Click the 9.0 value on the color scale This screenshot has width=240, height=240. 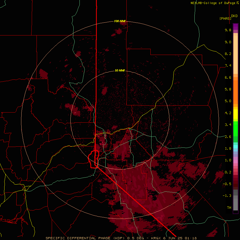tap(228, 42)
